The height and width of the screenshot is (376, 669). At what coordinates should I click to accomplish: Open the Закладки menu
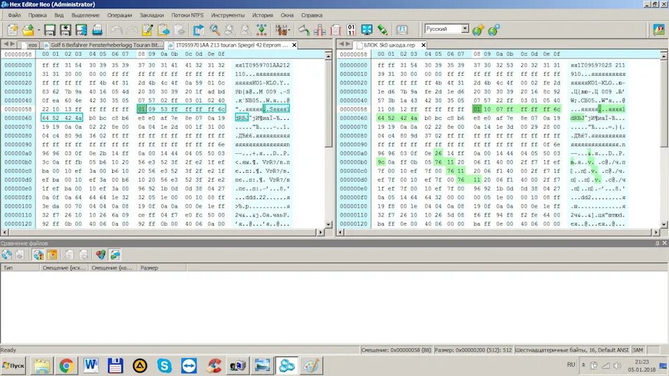pyautogui.click(x=151, y=15)
